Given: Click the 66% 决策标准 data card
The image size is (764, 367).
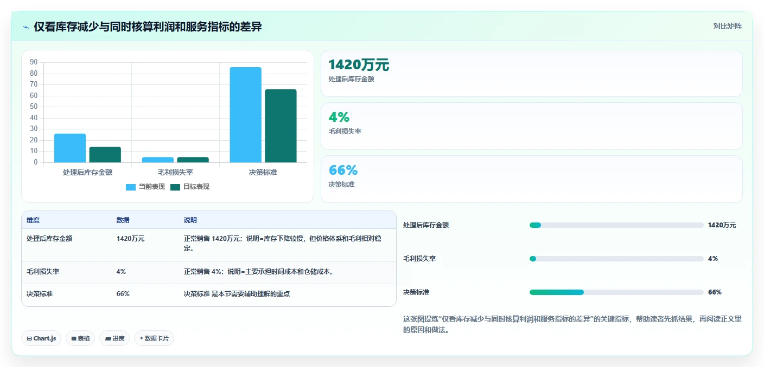Looking at the screenshot, I should pos(531,179).
